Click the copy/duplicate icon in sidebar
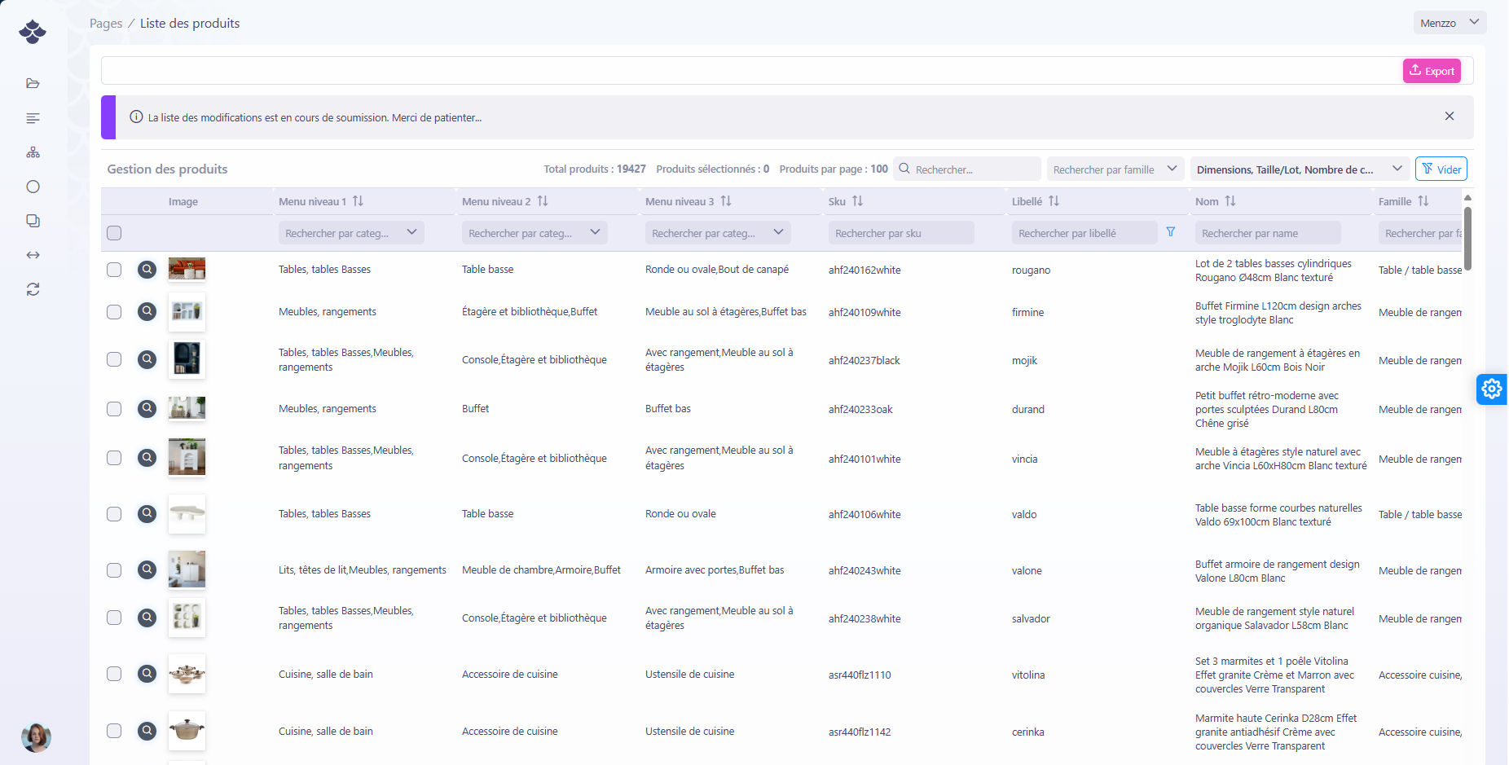 pyautogui.click(x=33, y=221)
